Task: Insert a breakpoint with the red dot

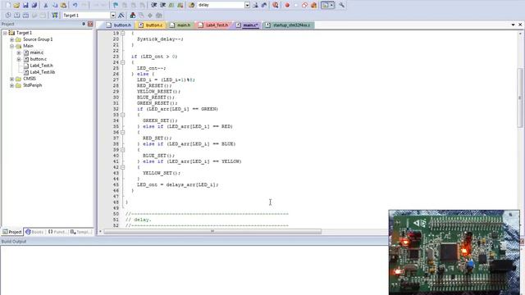Action: tap(287, 5)
